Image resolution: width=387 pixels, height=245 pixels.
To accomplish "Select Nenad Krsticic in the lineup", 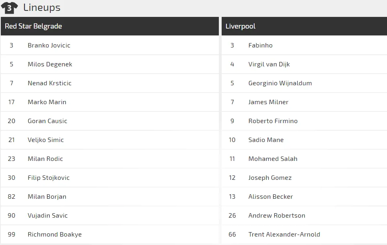I will tap(49, 83).
